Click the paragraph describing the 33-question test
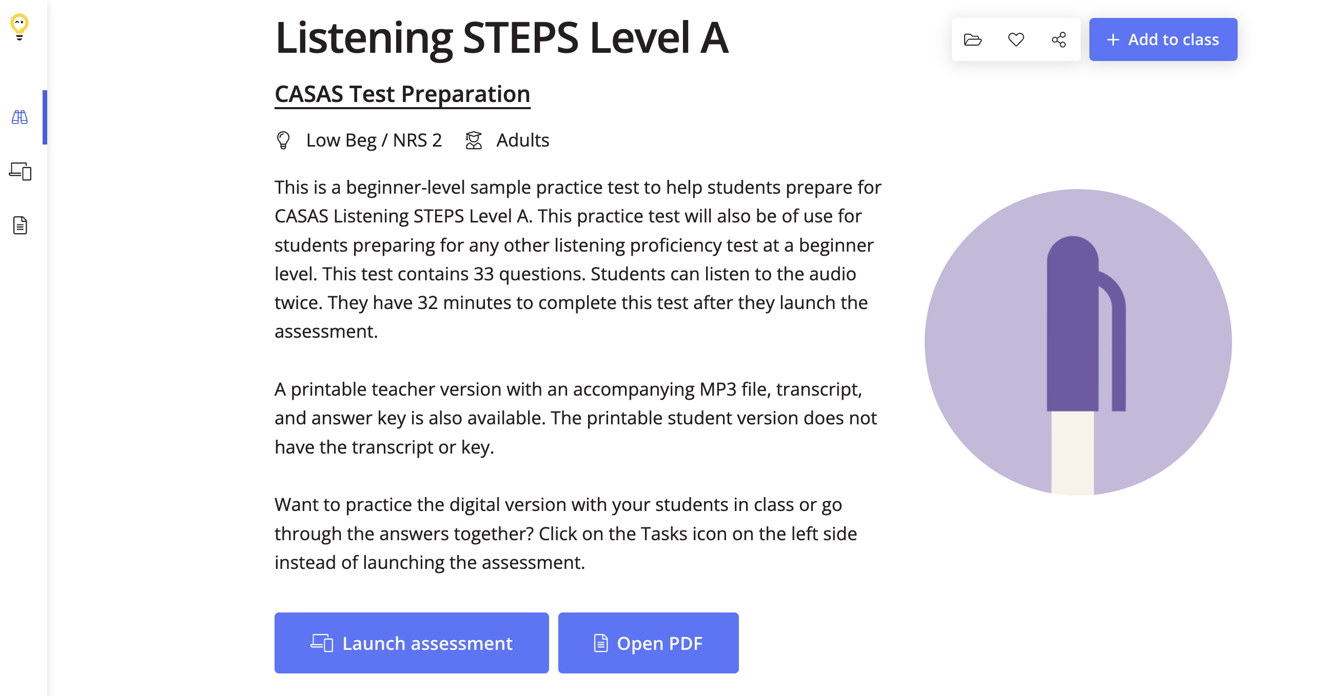The height and width of the screenshot is (696, 1329). pyautogui.click(x=577, y=259)
